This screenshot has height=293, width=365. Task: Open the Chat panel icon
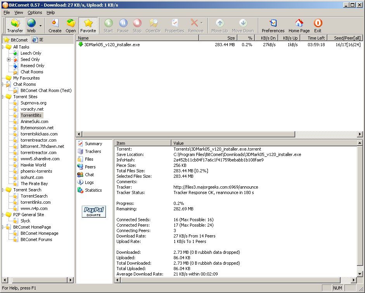coord(80,175)
